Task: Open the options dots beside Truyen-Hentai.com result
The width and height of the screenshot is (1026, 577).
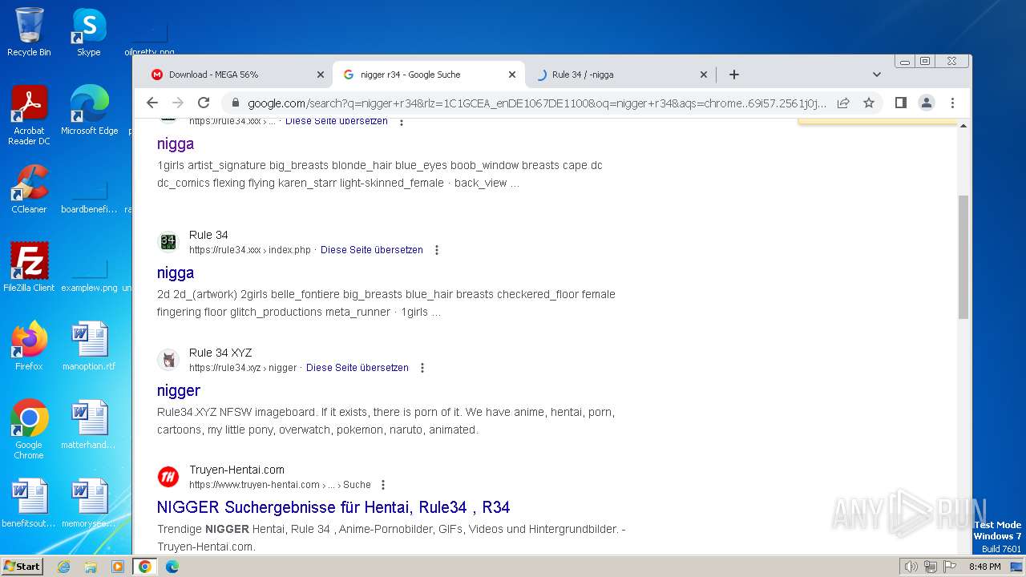Action: 383,485
